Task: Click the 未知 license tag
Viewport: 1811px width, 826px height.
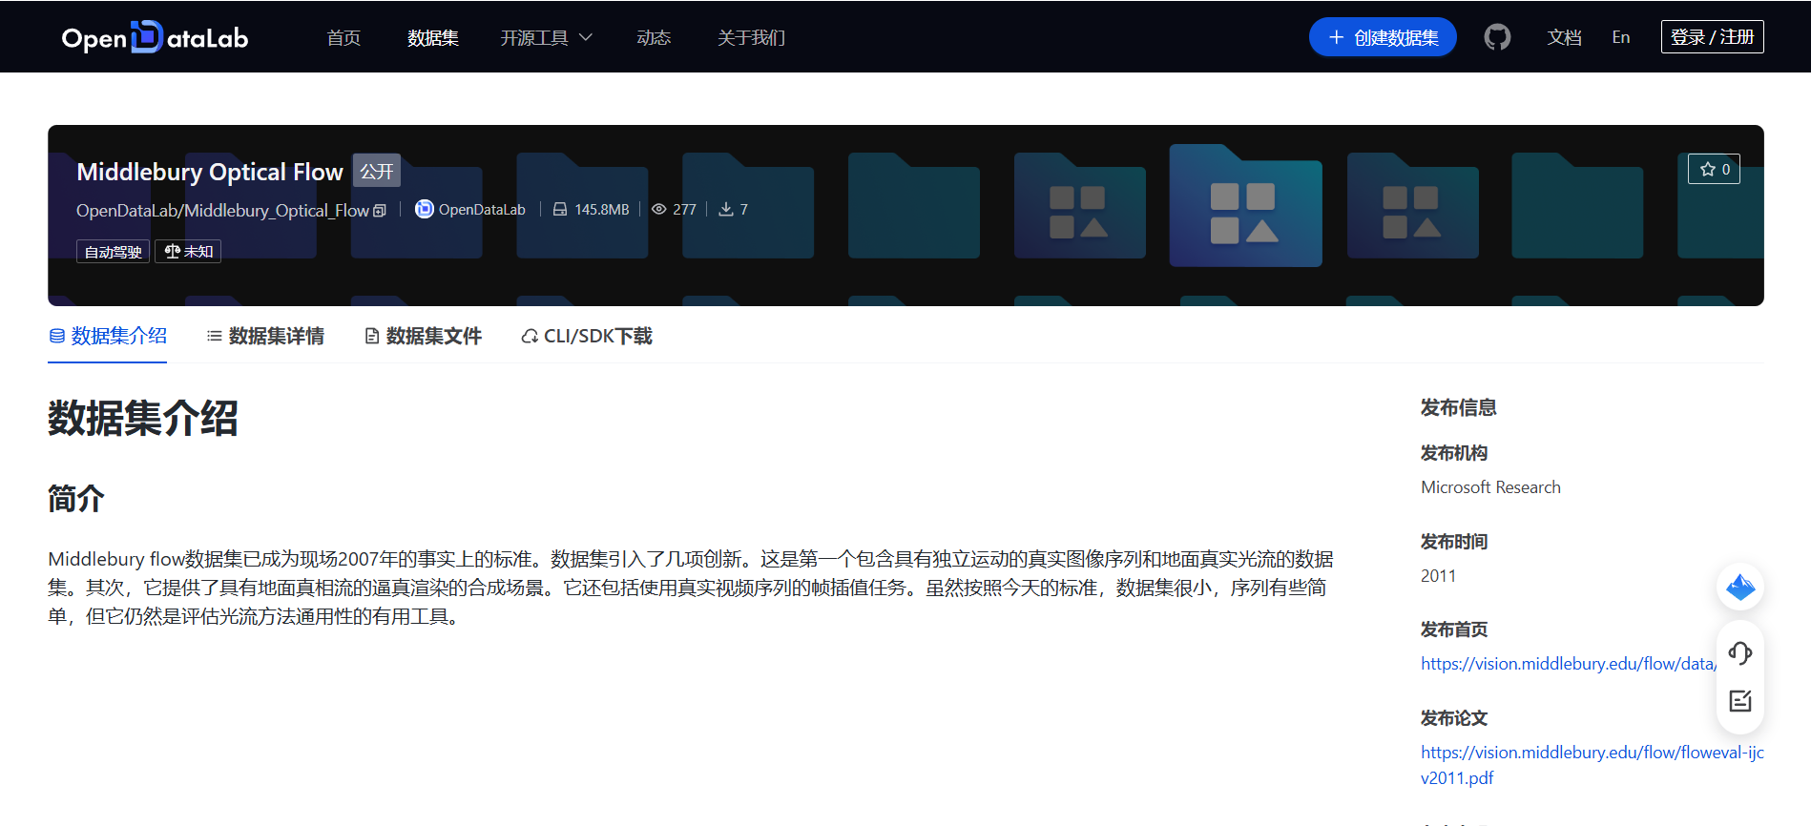Action: 188,252
